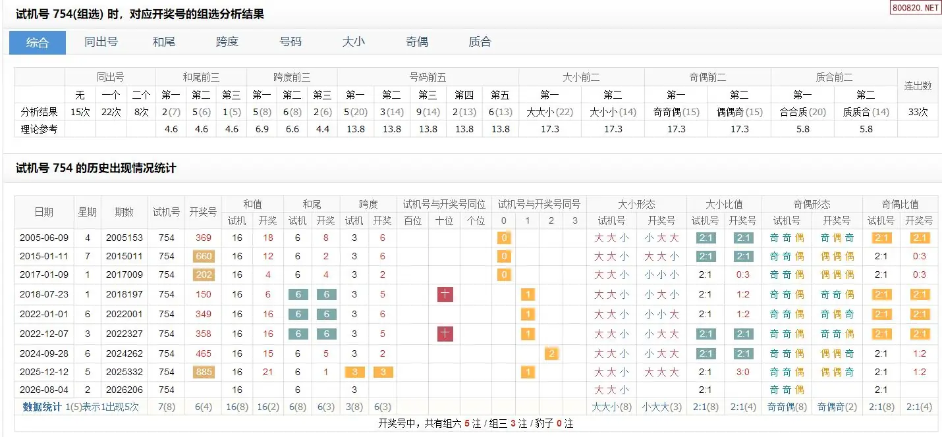Click the orange 1 badge in row 2022327
This screenshot has width=942, height=437.
pyautogui.click(x=528, y=334)
